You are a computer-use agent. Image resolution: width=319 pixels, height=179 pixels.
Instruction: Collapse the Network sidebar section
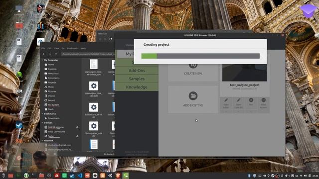point(42,141)
